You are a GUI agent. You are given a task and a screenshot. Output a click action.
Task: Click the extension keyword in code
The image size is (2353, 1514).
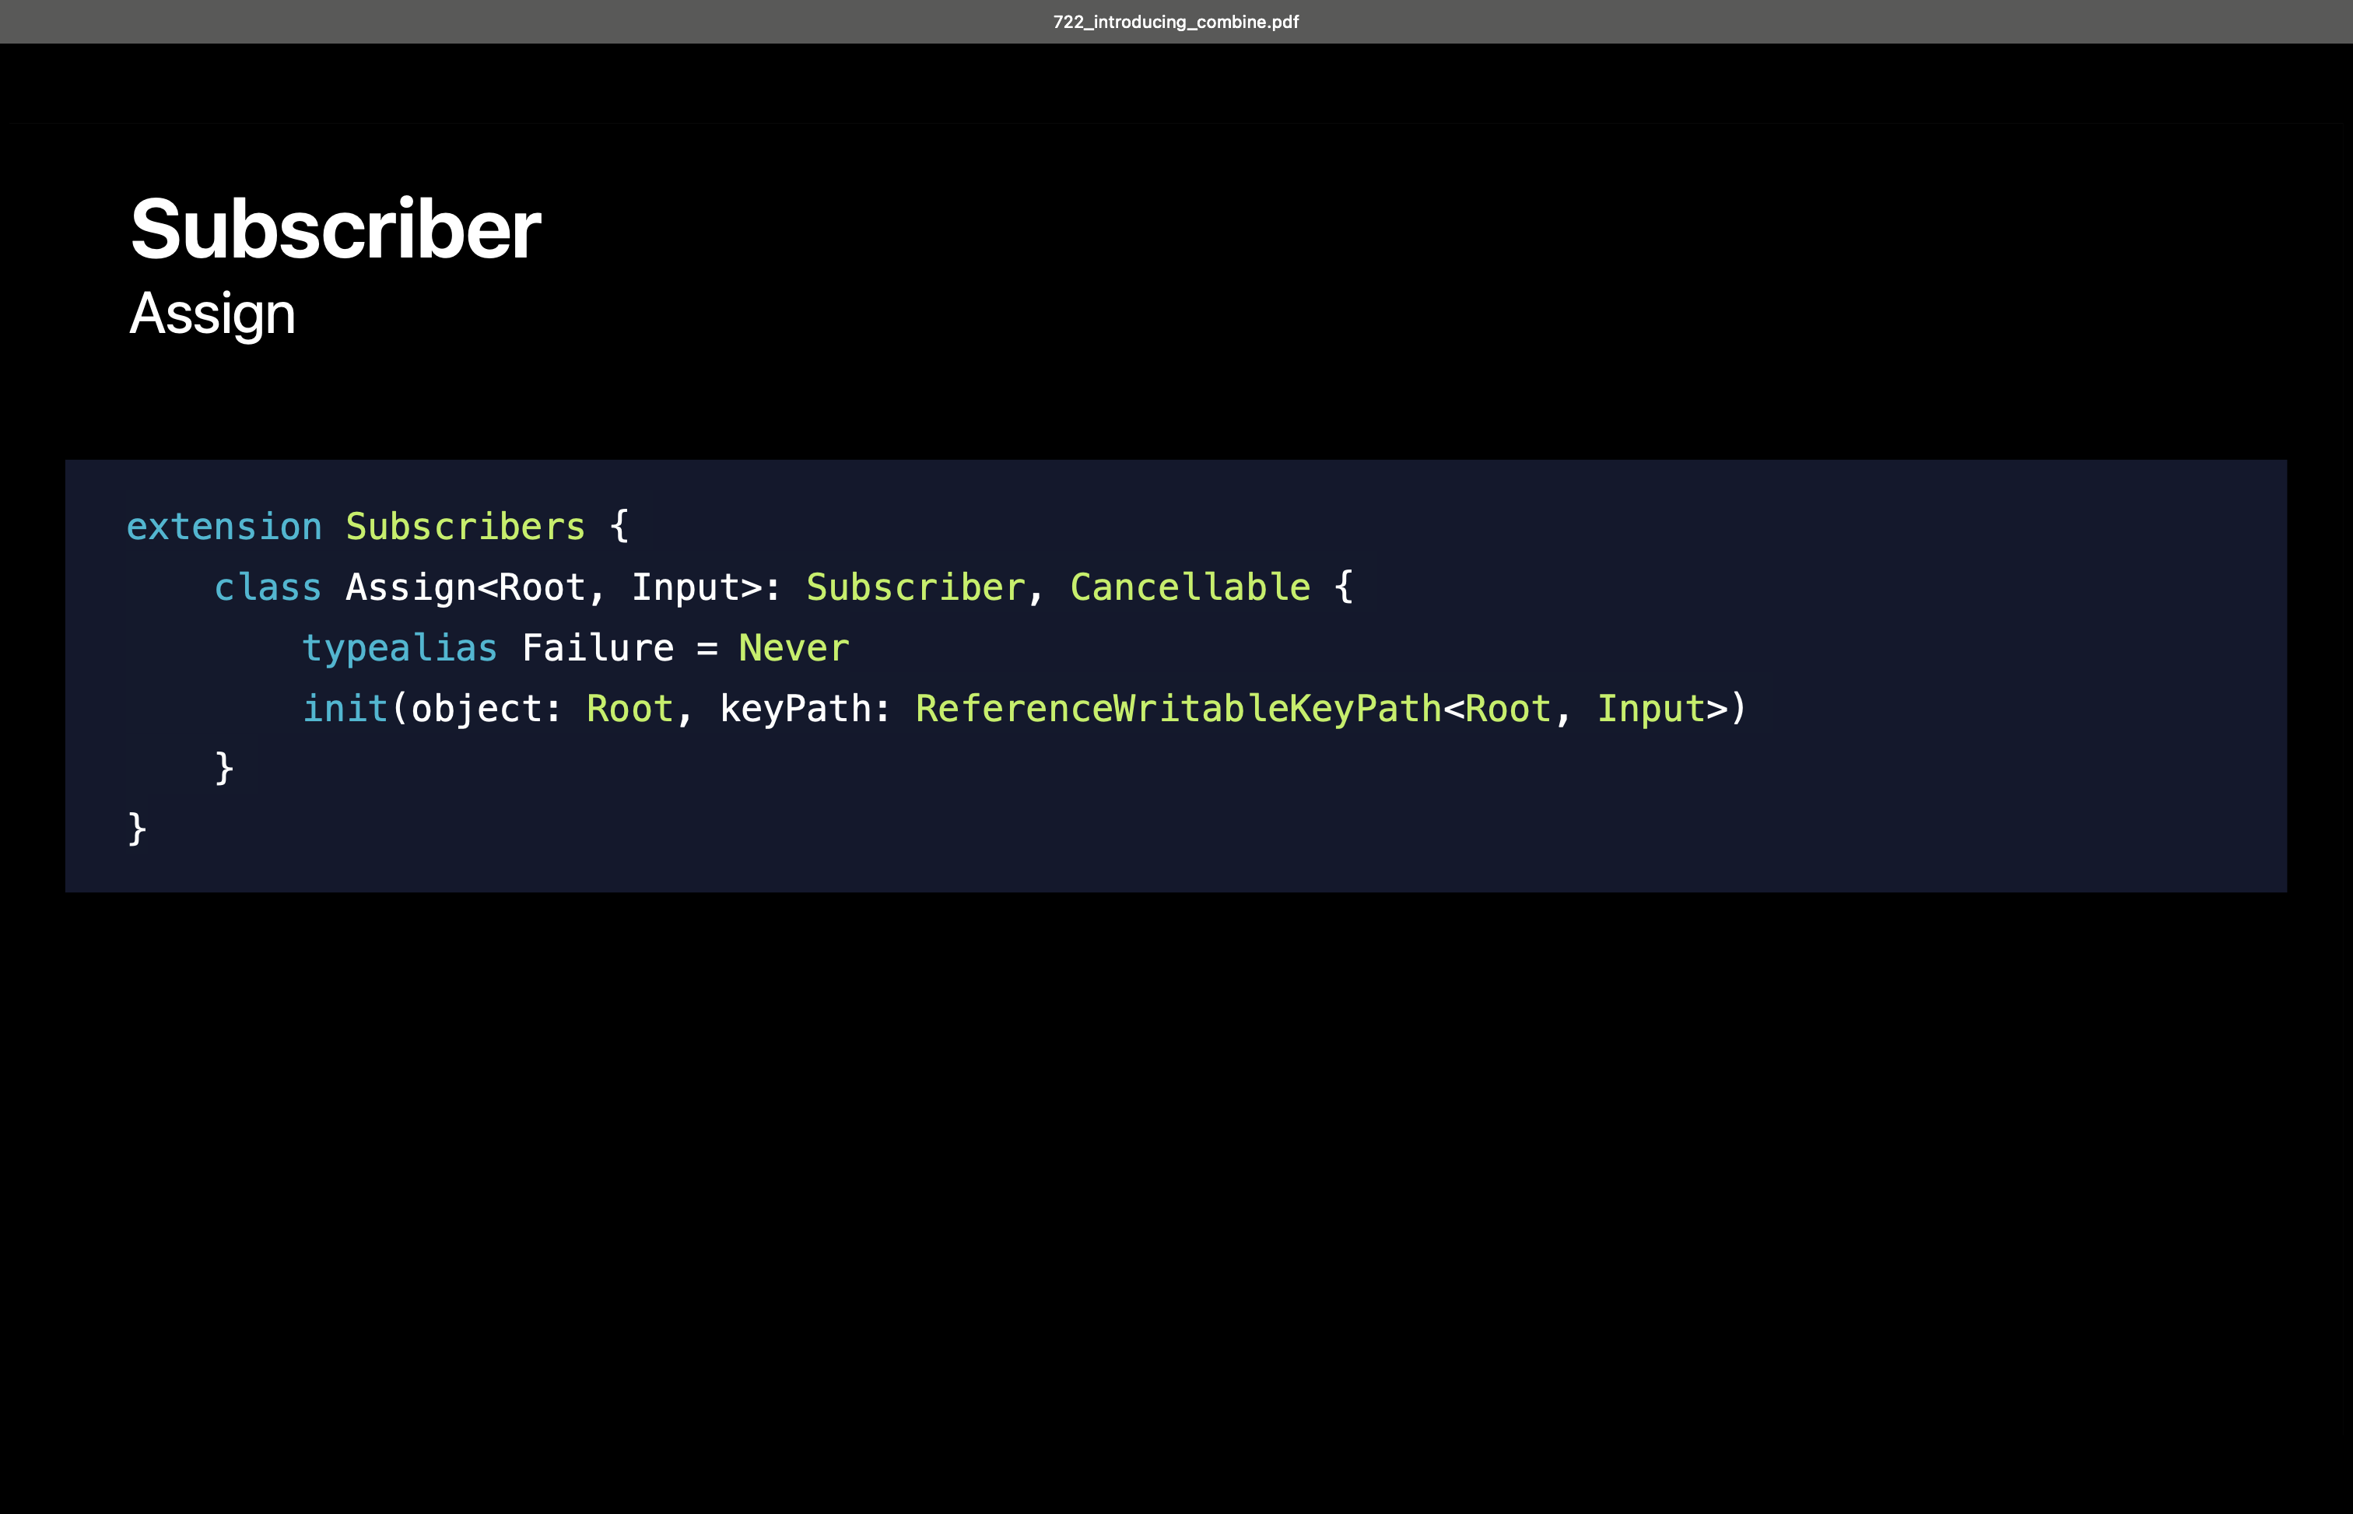[x=224, y=527]
